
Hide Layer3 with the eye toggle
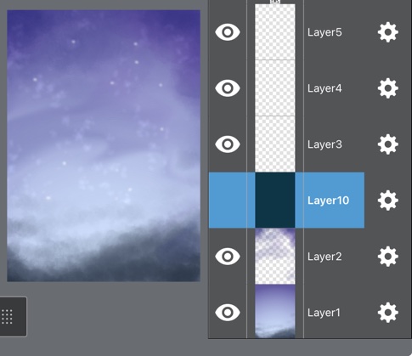228,144
